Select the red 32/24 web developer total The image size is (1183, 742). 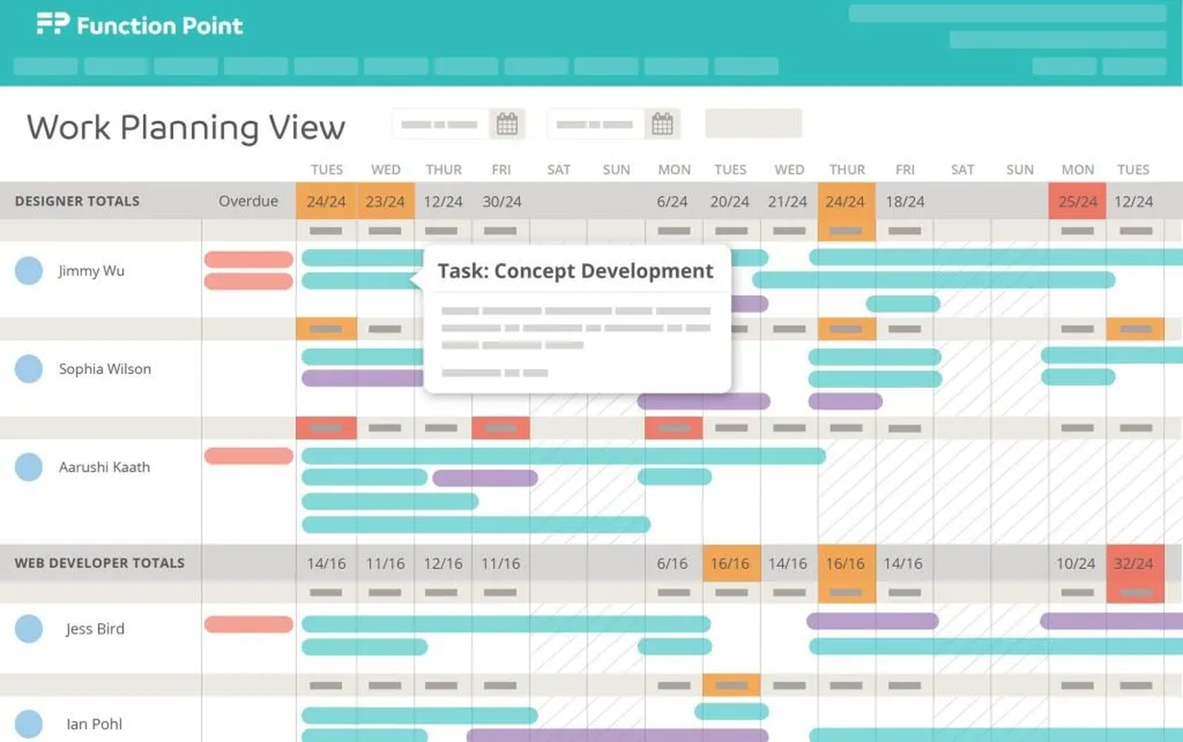pos(1135,563)
